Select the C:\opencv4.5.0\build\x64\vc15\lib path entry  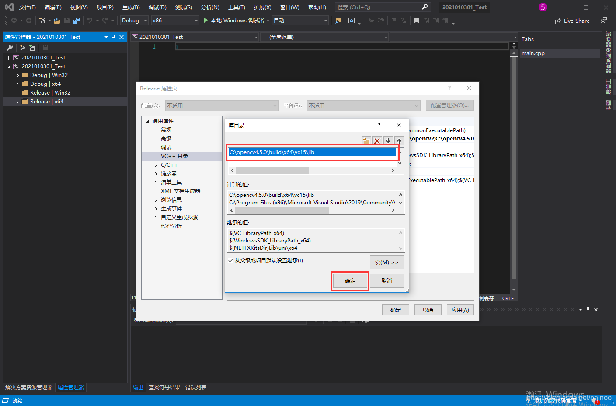point(313,152)
